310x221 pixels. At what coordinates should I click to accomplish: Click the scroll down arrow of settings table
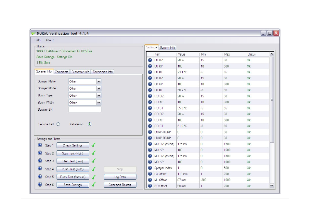point(272,186)
